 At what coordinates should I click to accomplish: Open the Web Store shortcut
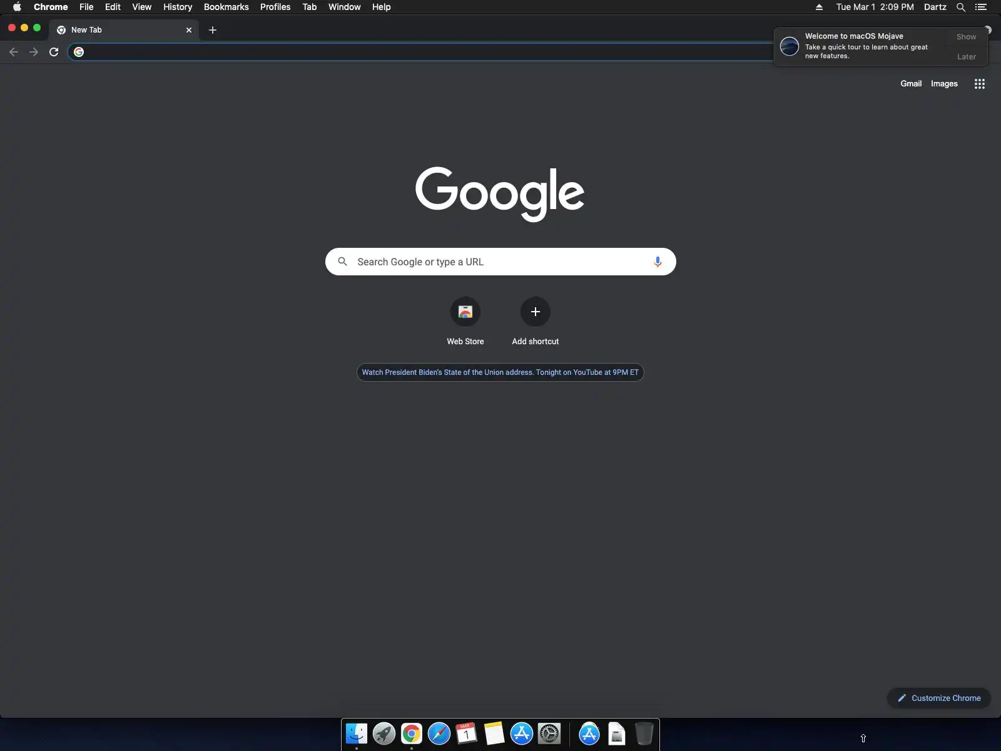(465, 322)
